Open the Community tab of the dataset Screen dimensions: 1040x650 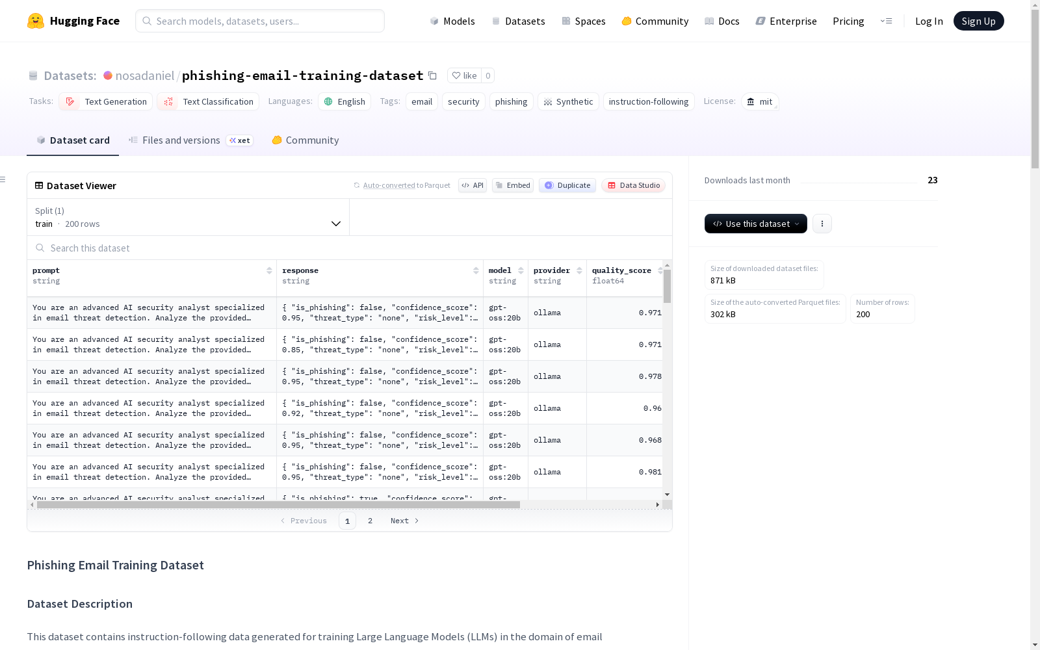point(305,140)
